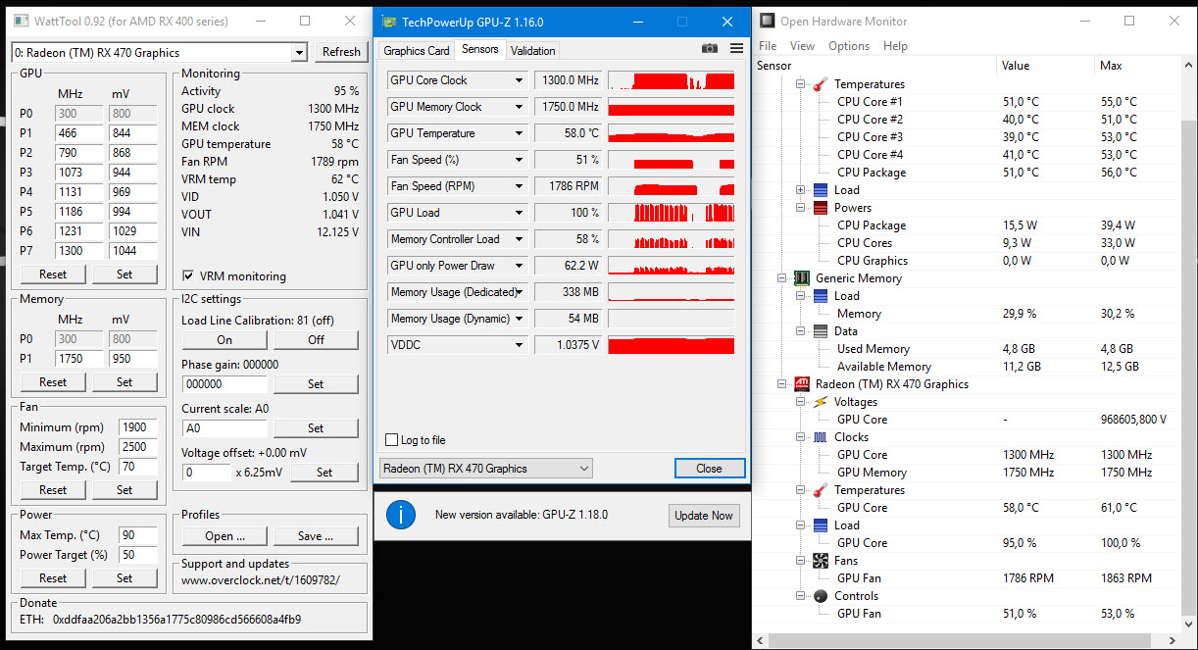The height and width of the screenshot is (650, 1198).
Task: Click Generic Memory chip icon
Action: pyautogui.click(x=801, y=278)
